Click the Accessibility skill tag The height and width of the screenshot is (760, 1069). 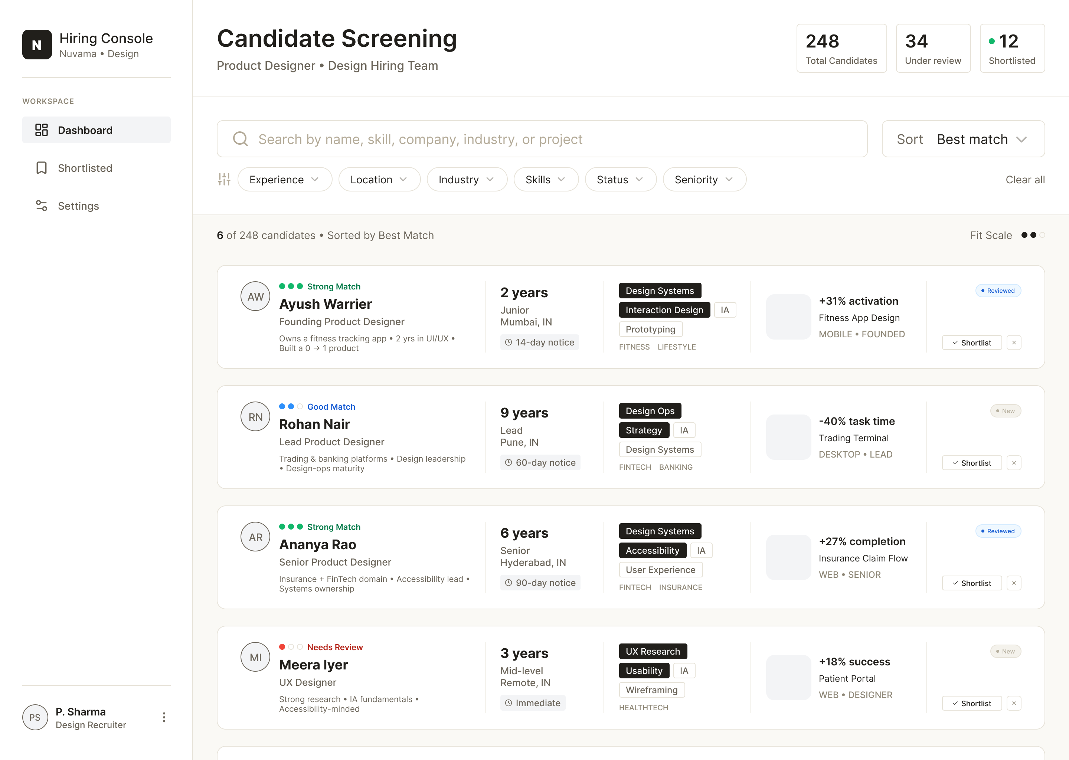653,550
